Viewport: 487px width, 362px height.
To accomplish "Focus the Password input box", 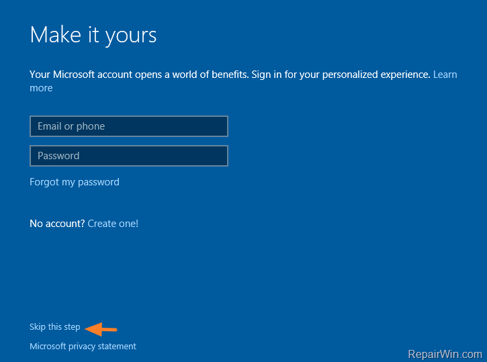I will pyautogui.click(x=129, y=156).
